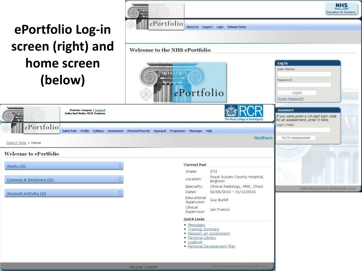The width and height of the screenshot is (362, 271).
Task: Open the Courses & Seminars (0) link
Action: tap(30, 180)
